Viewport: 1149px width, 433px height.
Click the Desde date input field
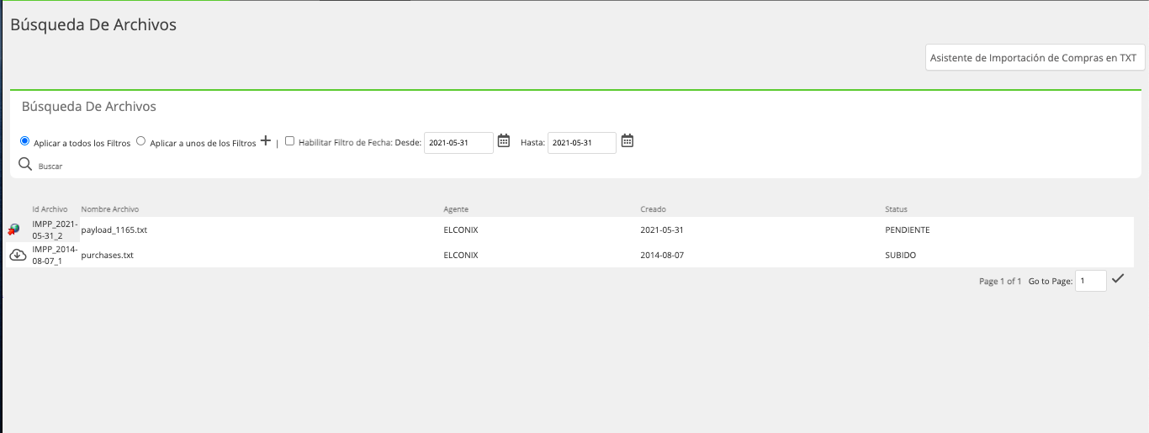point(458,143)
